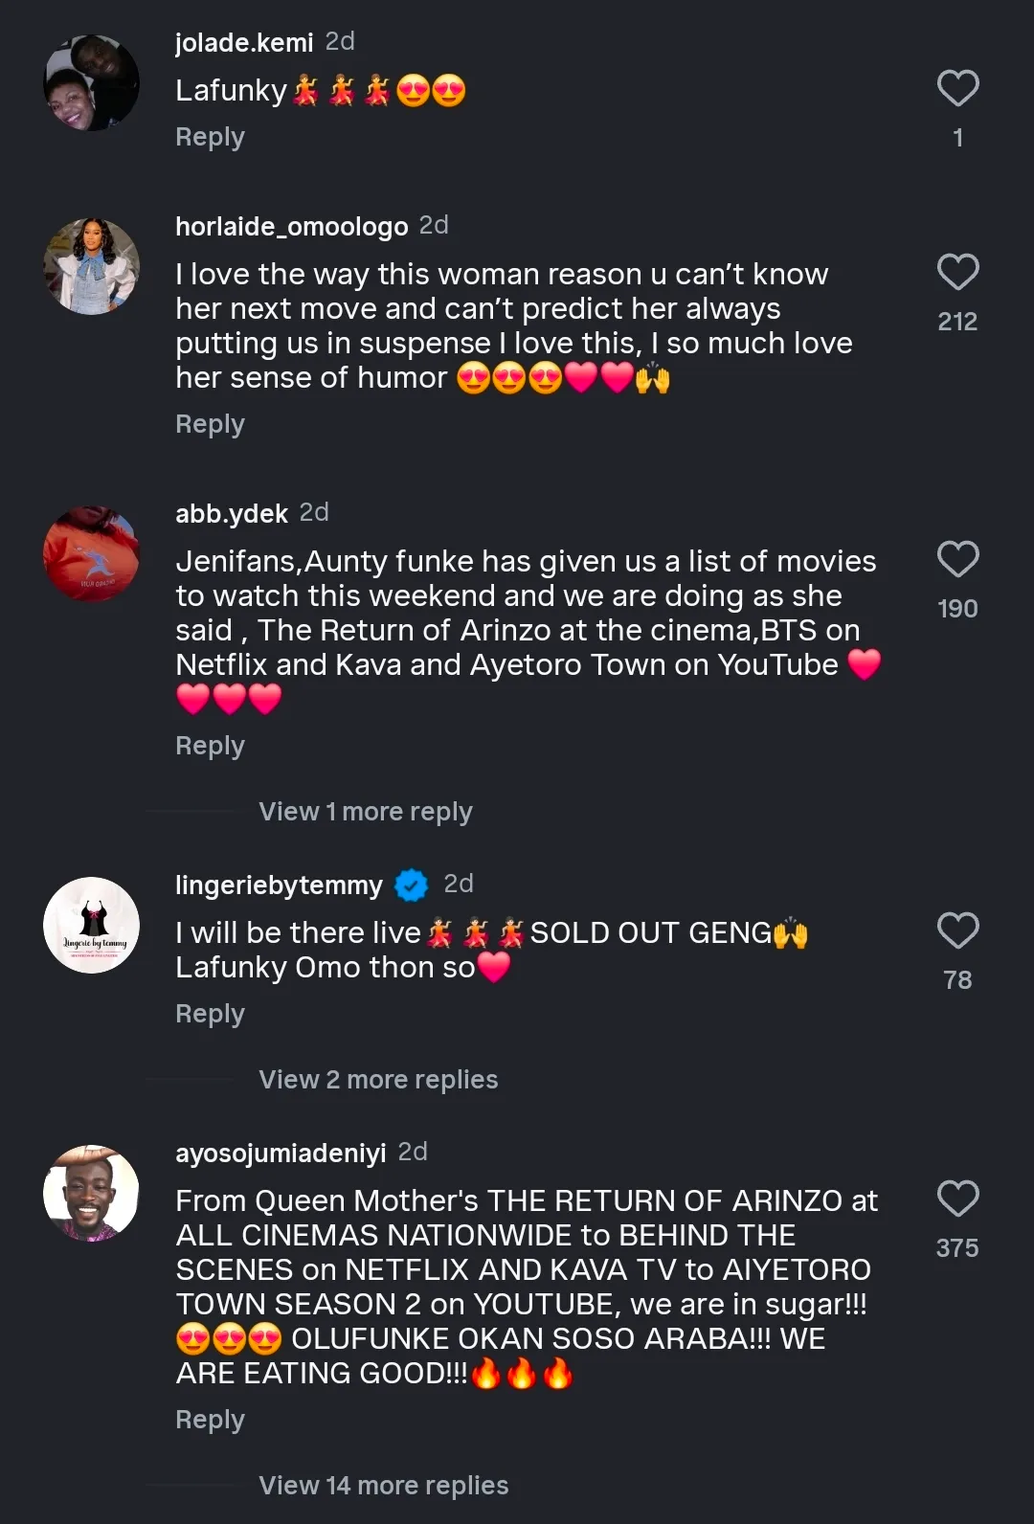The image size is (1034, 1524).
Task: Visit ayosojumiadeniyi's profile via username
Action: click(x=281, y=1154)
